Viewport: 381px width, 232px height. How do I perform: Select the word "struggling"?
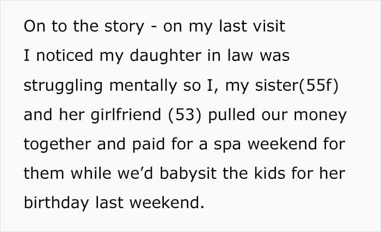tap(63, 86)
